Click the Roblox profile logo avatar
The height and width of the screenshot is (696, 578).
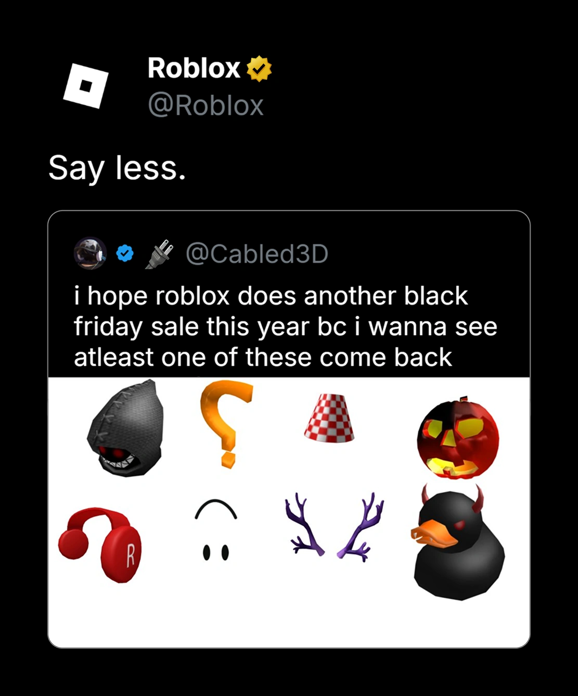(86, 86)
